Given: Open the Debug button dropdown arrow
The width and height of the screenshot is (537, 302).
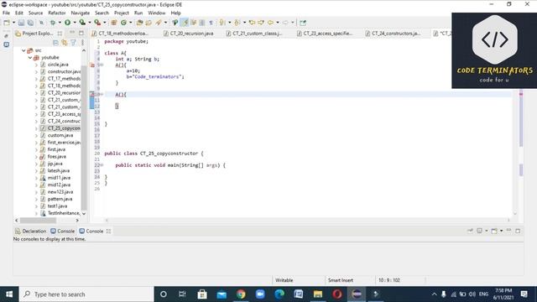Looking at the screenshot, I should [60, 23].
